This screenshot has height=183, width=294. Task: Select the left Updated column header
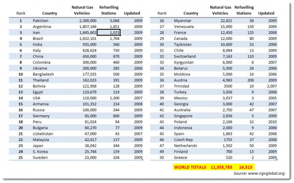(x=132, y=13)
